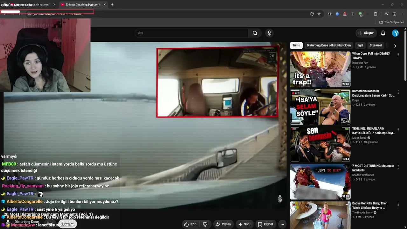
Task: Open The Bloody Bunny channel link
Action: click(x=362, y=212)
